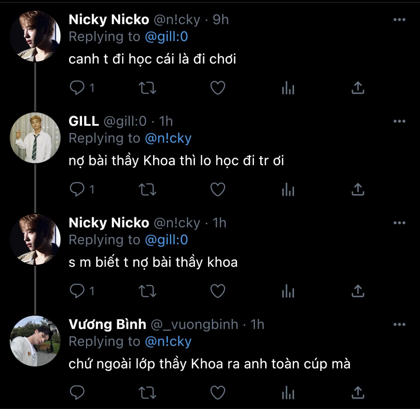This screenshot has width=420, height=409.
Task: Share GILL's tweet
Action: [358, 189]
